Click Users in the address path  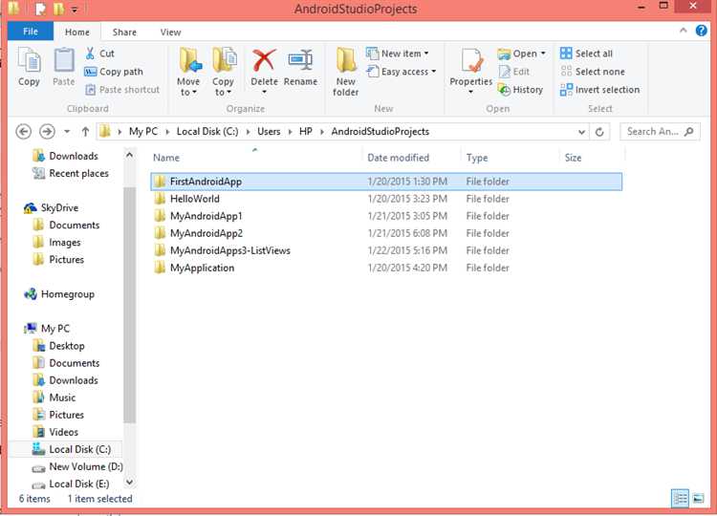pyautogui.click(x=269, y=132)
